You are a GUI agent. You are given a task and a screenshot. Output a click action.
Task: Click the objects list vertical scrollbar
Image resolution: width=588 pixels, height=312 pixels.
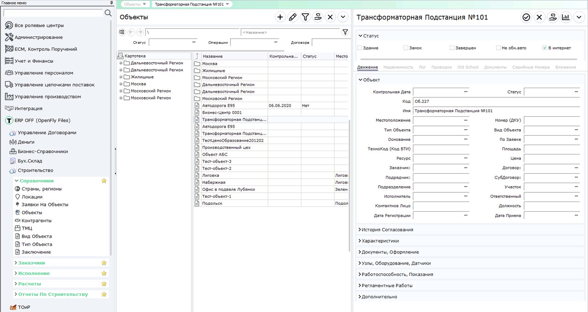[x=349, y=185]
